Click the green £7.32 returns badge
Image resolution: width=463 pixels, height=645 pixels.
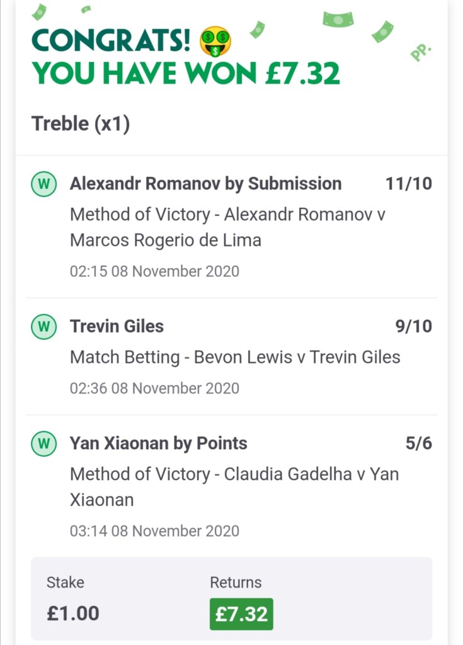click(x=241, y=614)
